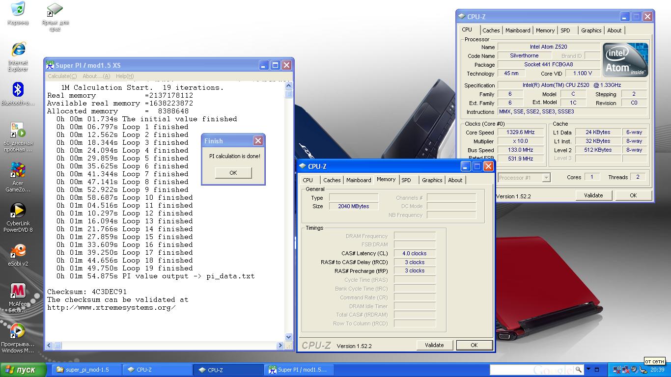The height and width of the screenshot is (377, 671).
Task: Open Graphics tab in front CPU-Z
Action: [432, 180]
